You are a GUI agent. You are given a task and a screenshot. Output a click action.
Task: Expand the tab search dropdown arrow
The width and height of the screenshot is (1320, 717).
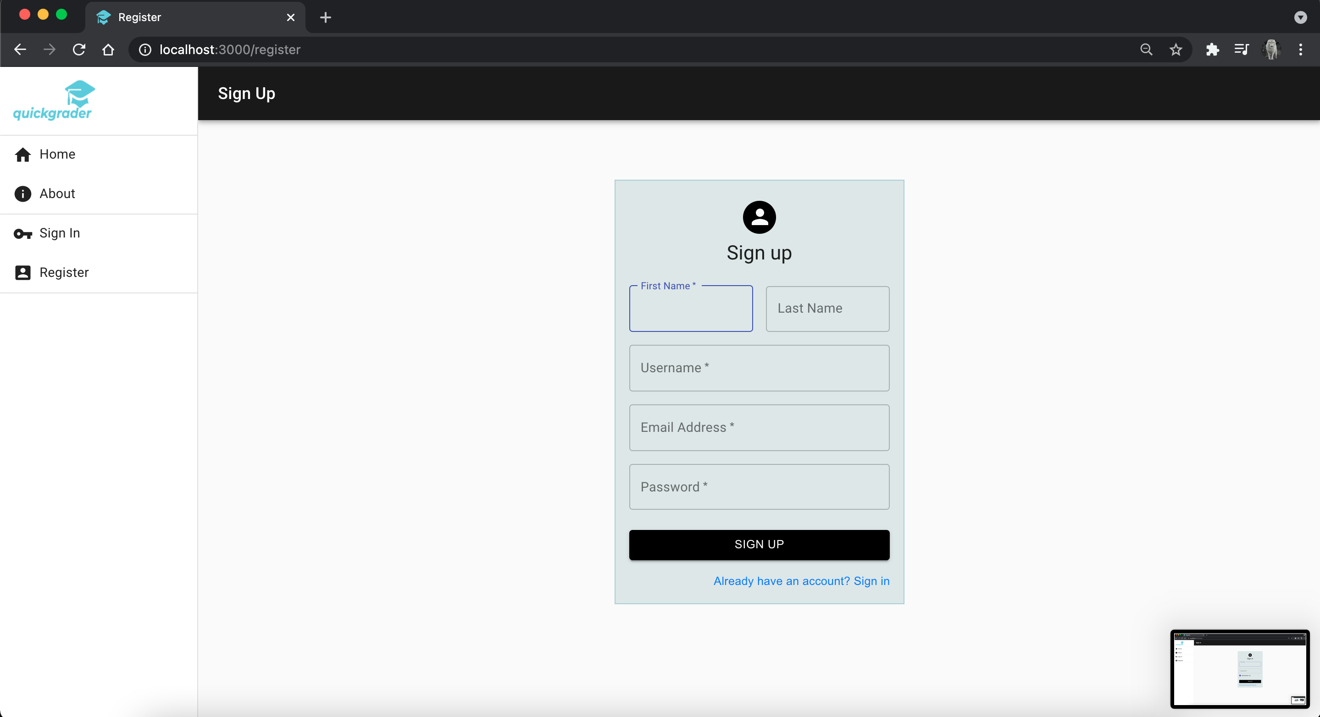point(1300,17)
